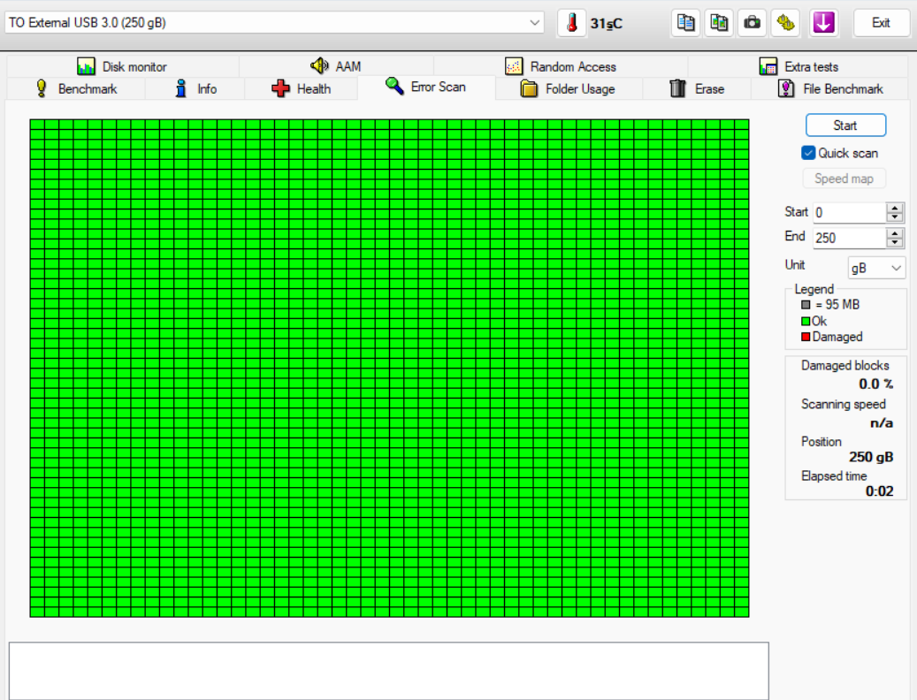Image resolution: width=917 pixels, height=700 pixels.
Task: Decrease the End value with down arrow
Action: coord(895,242)
